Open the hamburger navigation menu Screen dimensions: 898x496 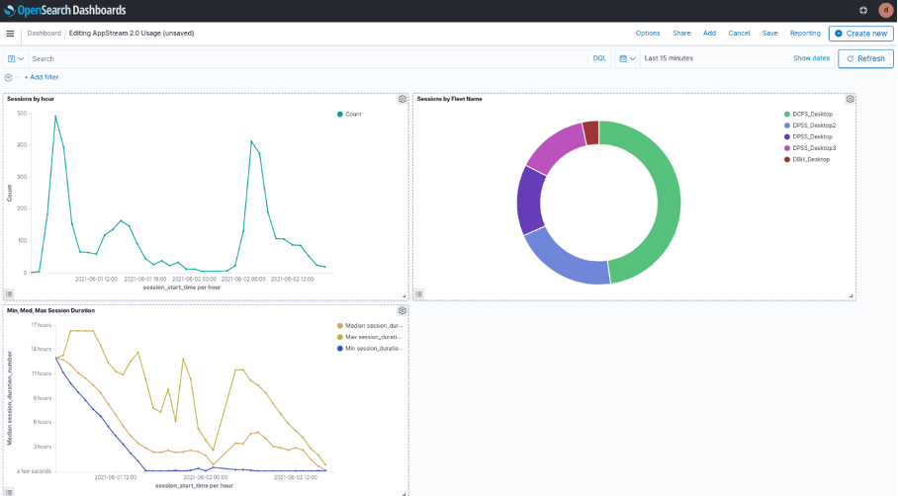(x=10, y=34)
